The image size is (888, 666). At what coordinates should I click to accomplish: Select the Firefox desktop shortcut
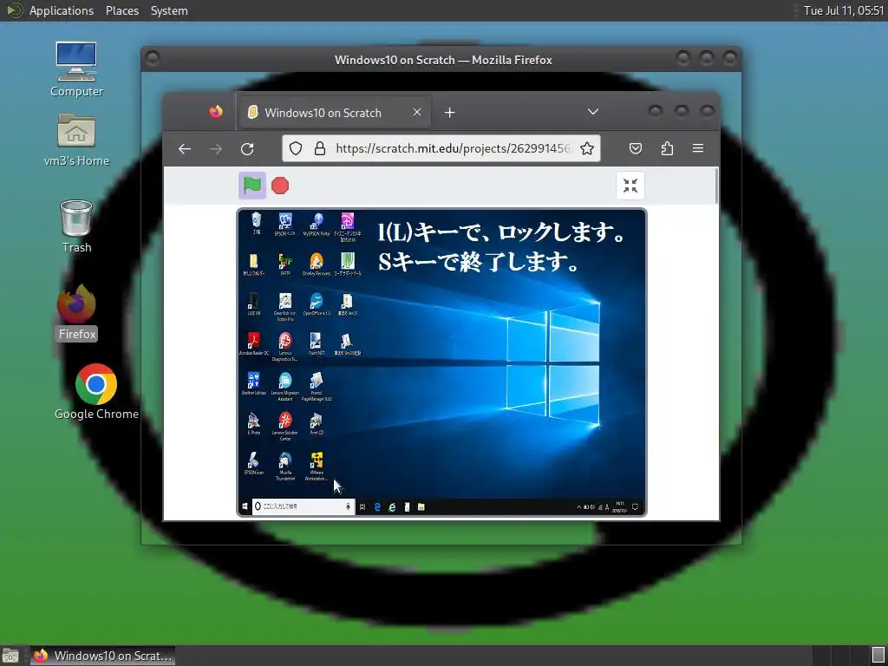(x=76, y=313)
